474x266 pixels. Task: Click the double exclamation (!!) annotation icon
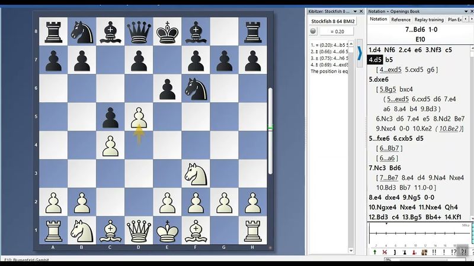434,252
